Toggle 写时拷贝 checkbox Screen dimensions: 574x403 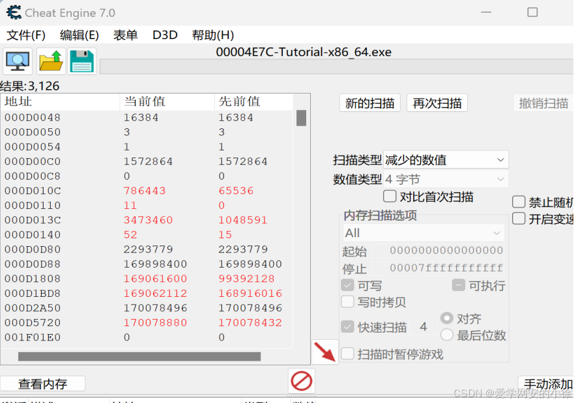[x=347, y=301]
